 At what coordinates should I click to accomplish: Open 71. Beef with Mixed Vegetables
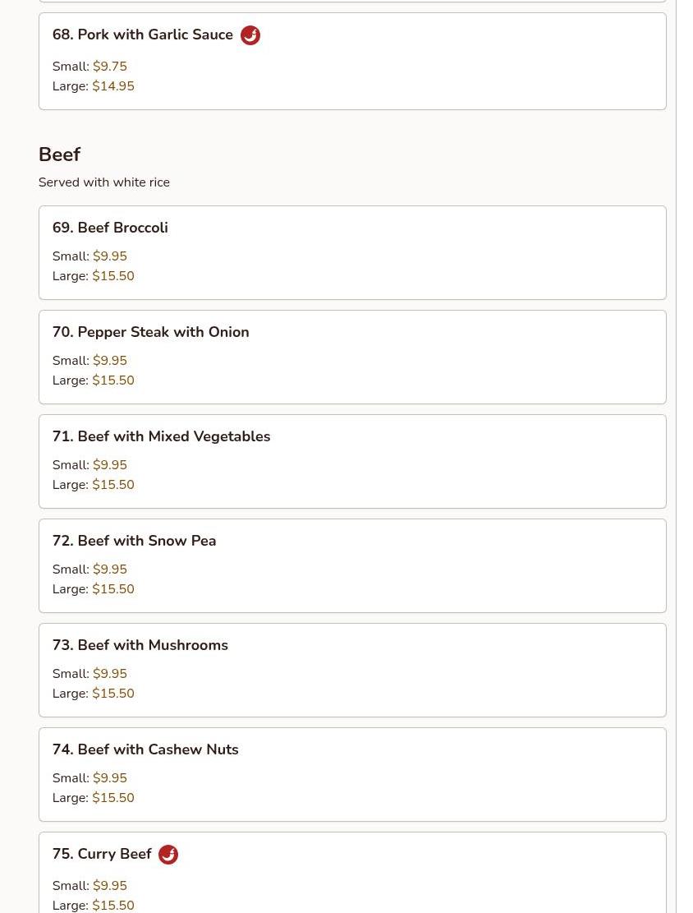click(161, 436)
